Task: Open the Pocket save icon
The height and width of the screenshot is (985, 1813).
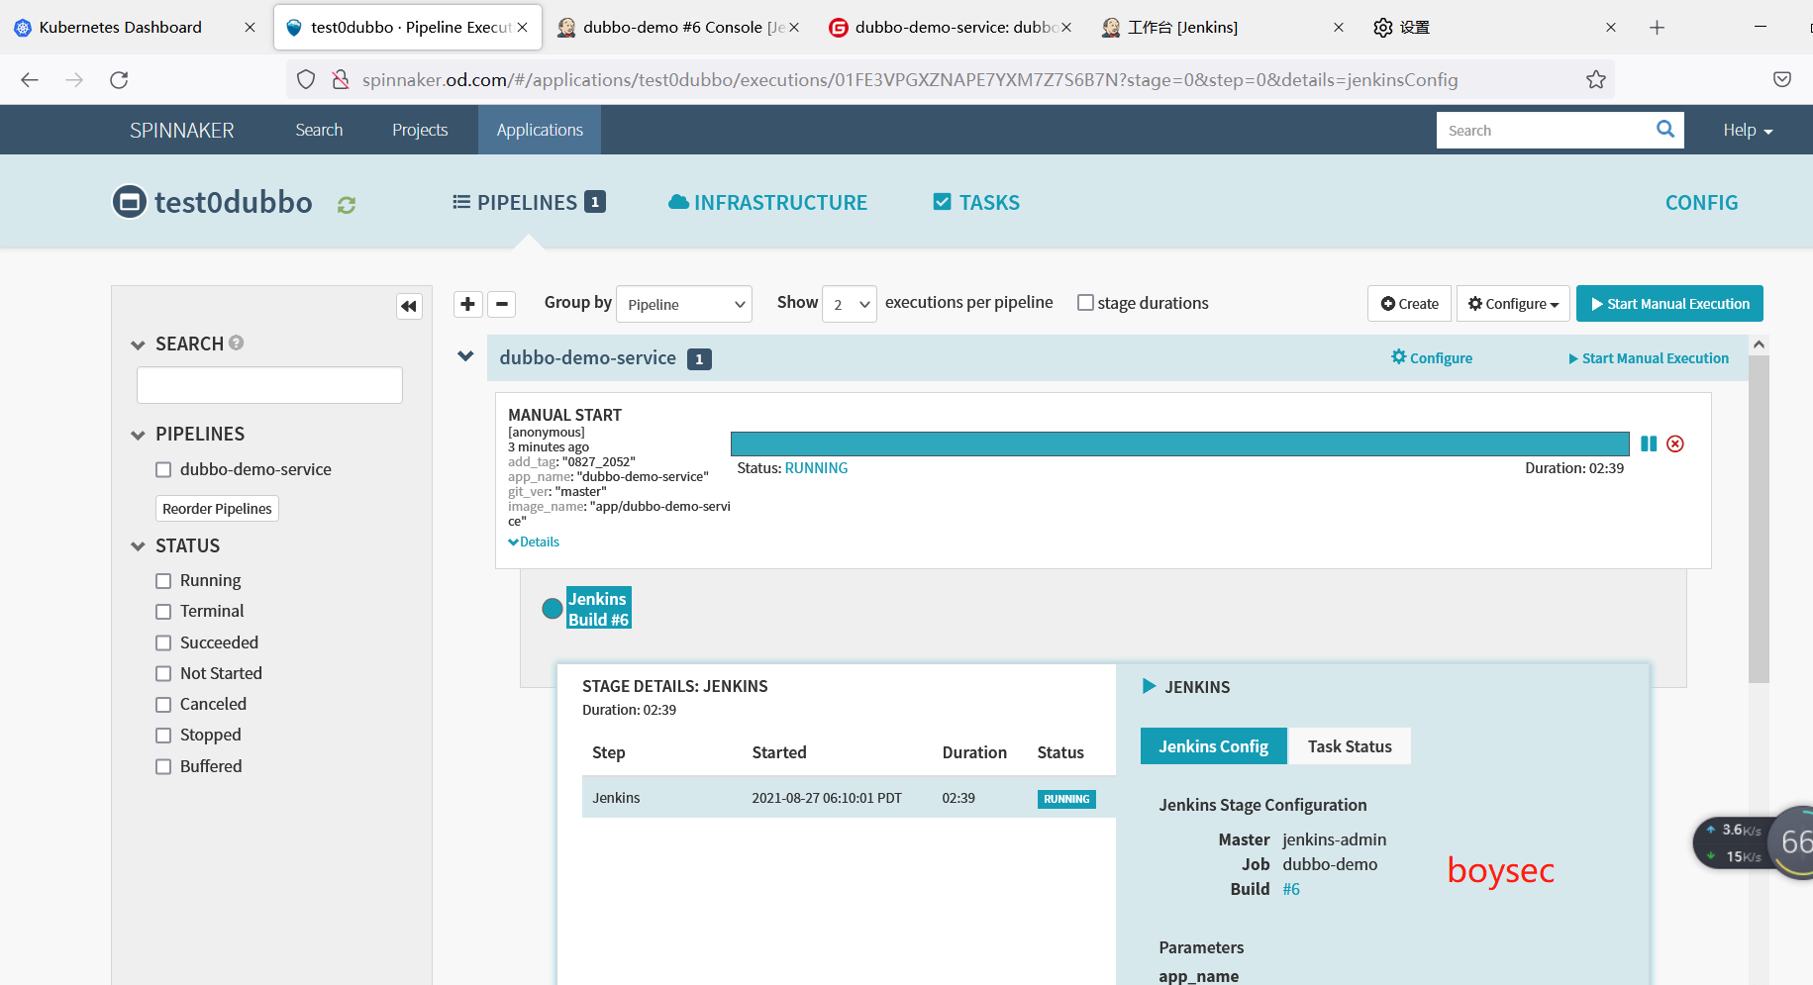Action: coord(1781,80)
